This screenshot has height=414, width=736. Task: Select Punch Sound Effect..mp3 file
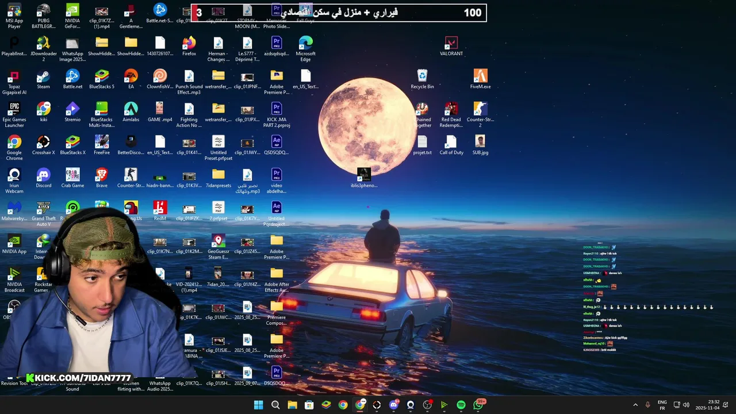(189, 82)
